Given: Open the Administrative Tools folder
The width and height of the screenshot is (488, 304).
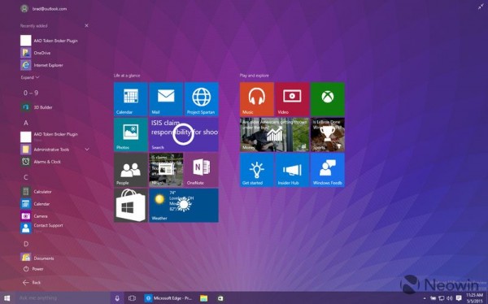Looking at the screenshot, I should [x=45, y=150].
